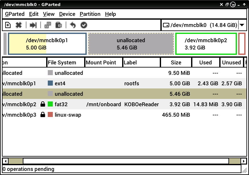Select the ext4 rootfs partition row
Image resolution: width=249 pixels, height=175 pixels.
tap(125, 83)
